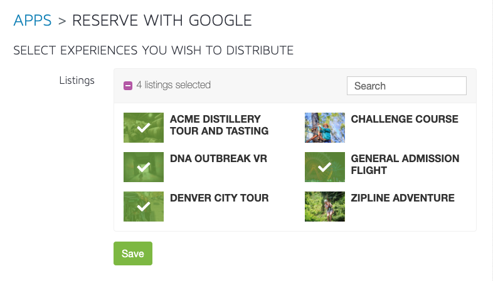Screen dimensions: 493x281
Task: Click the ZIPLINE ADVENTURE title text
Action: pos(403,198)
